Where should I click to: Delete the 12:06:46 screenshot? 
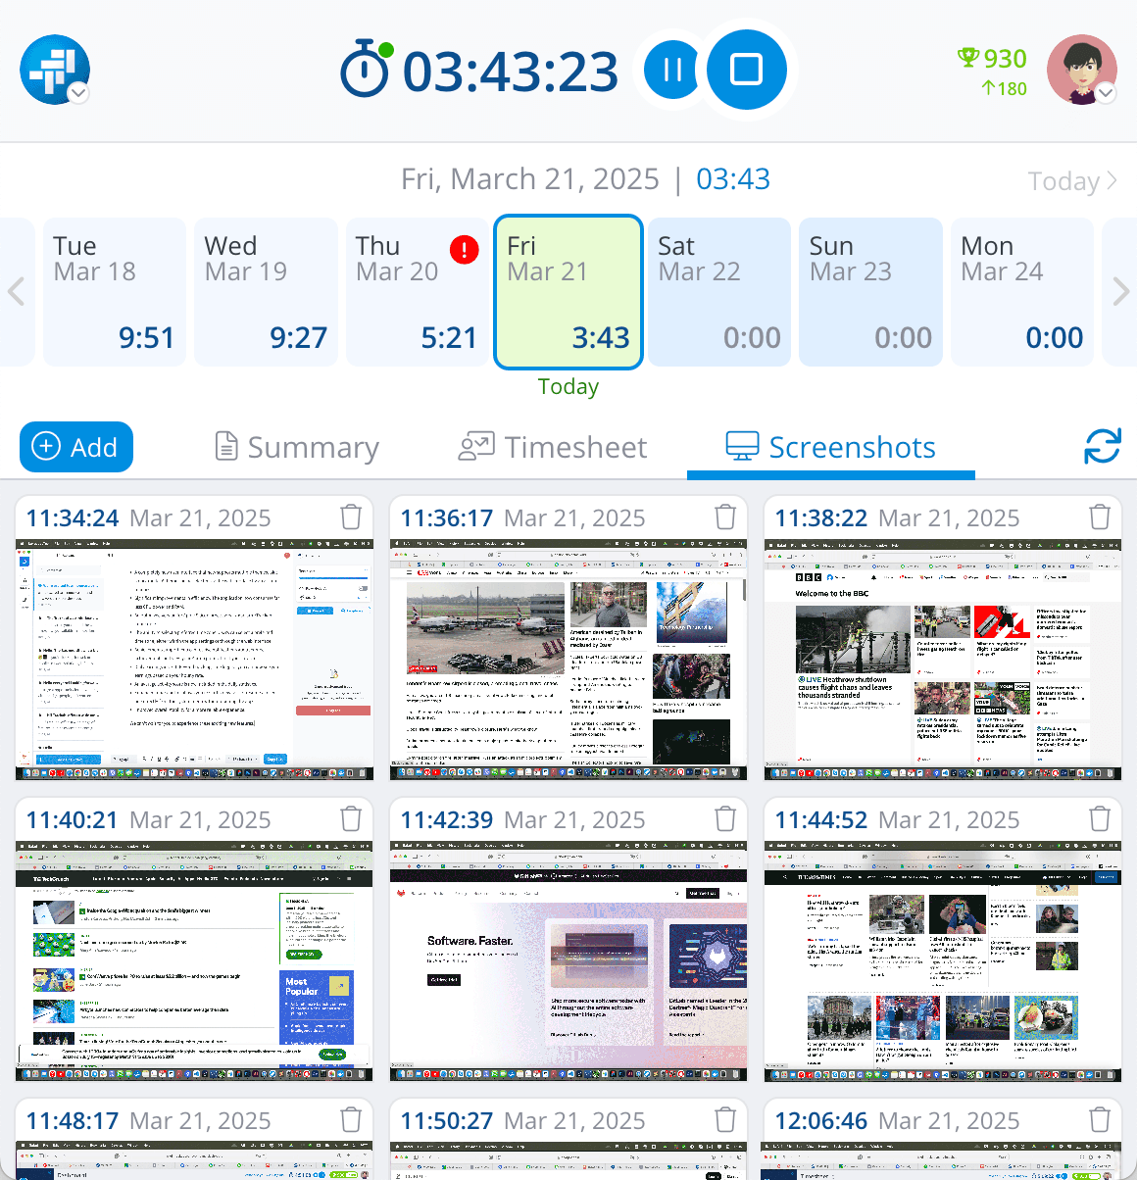pos(1099,1119)
